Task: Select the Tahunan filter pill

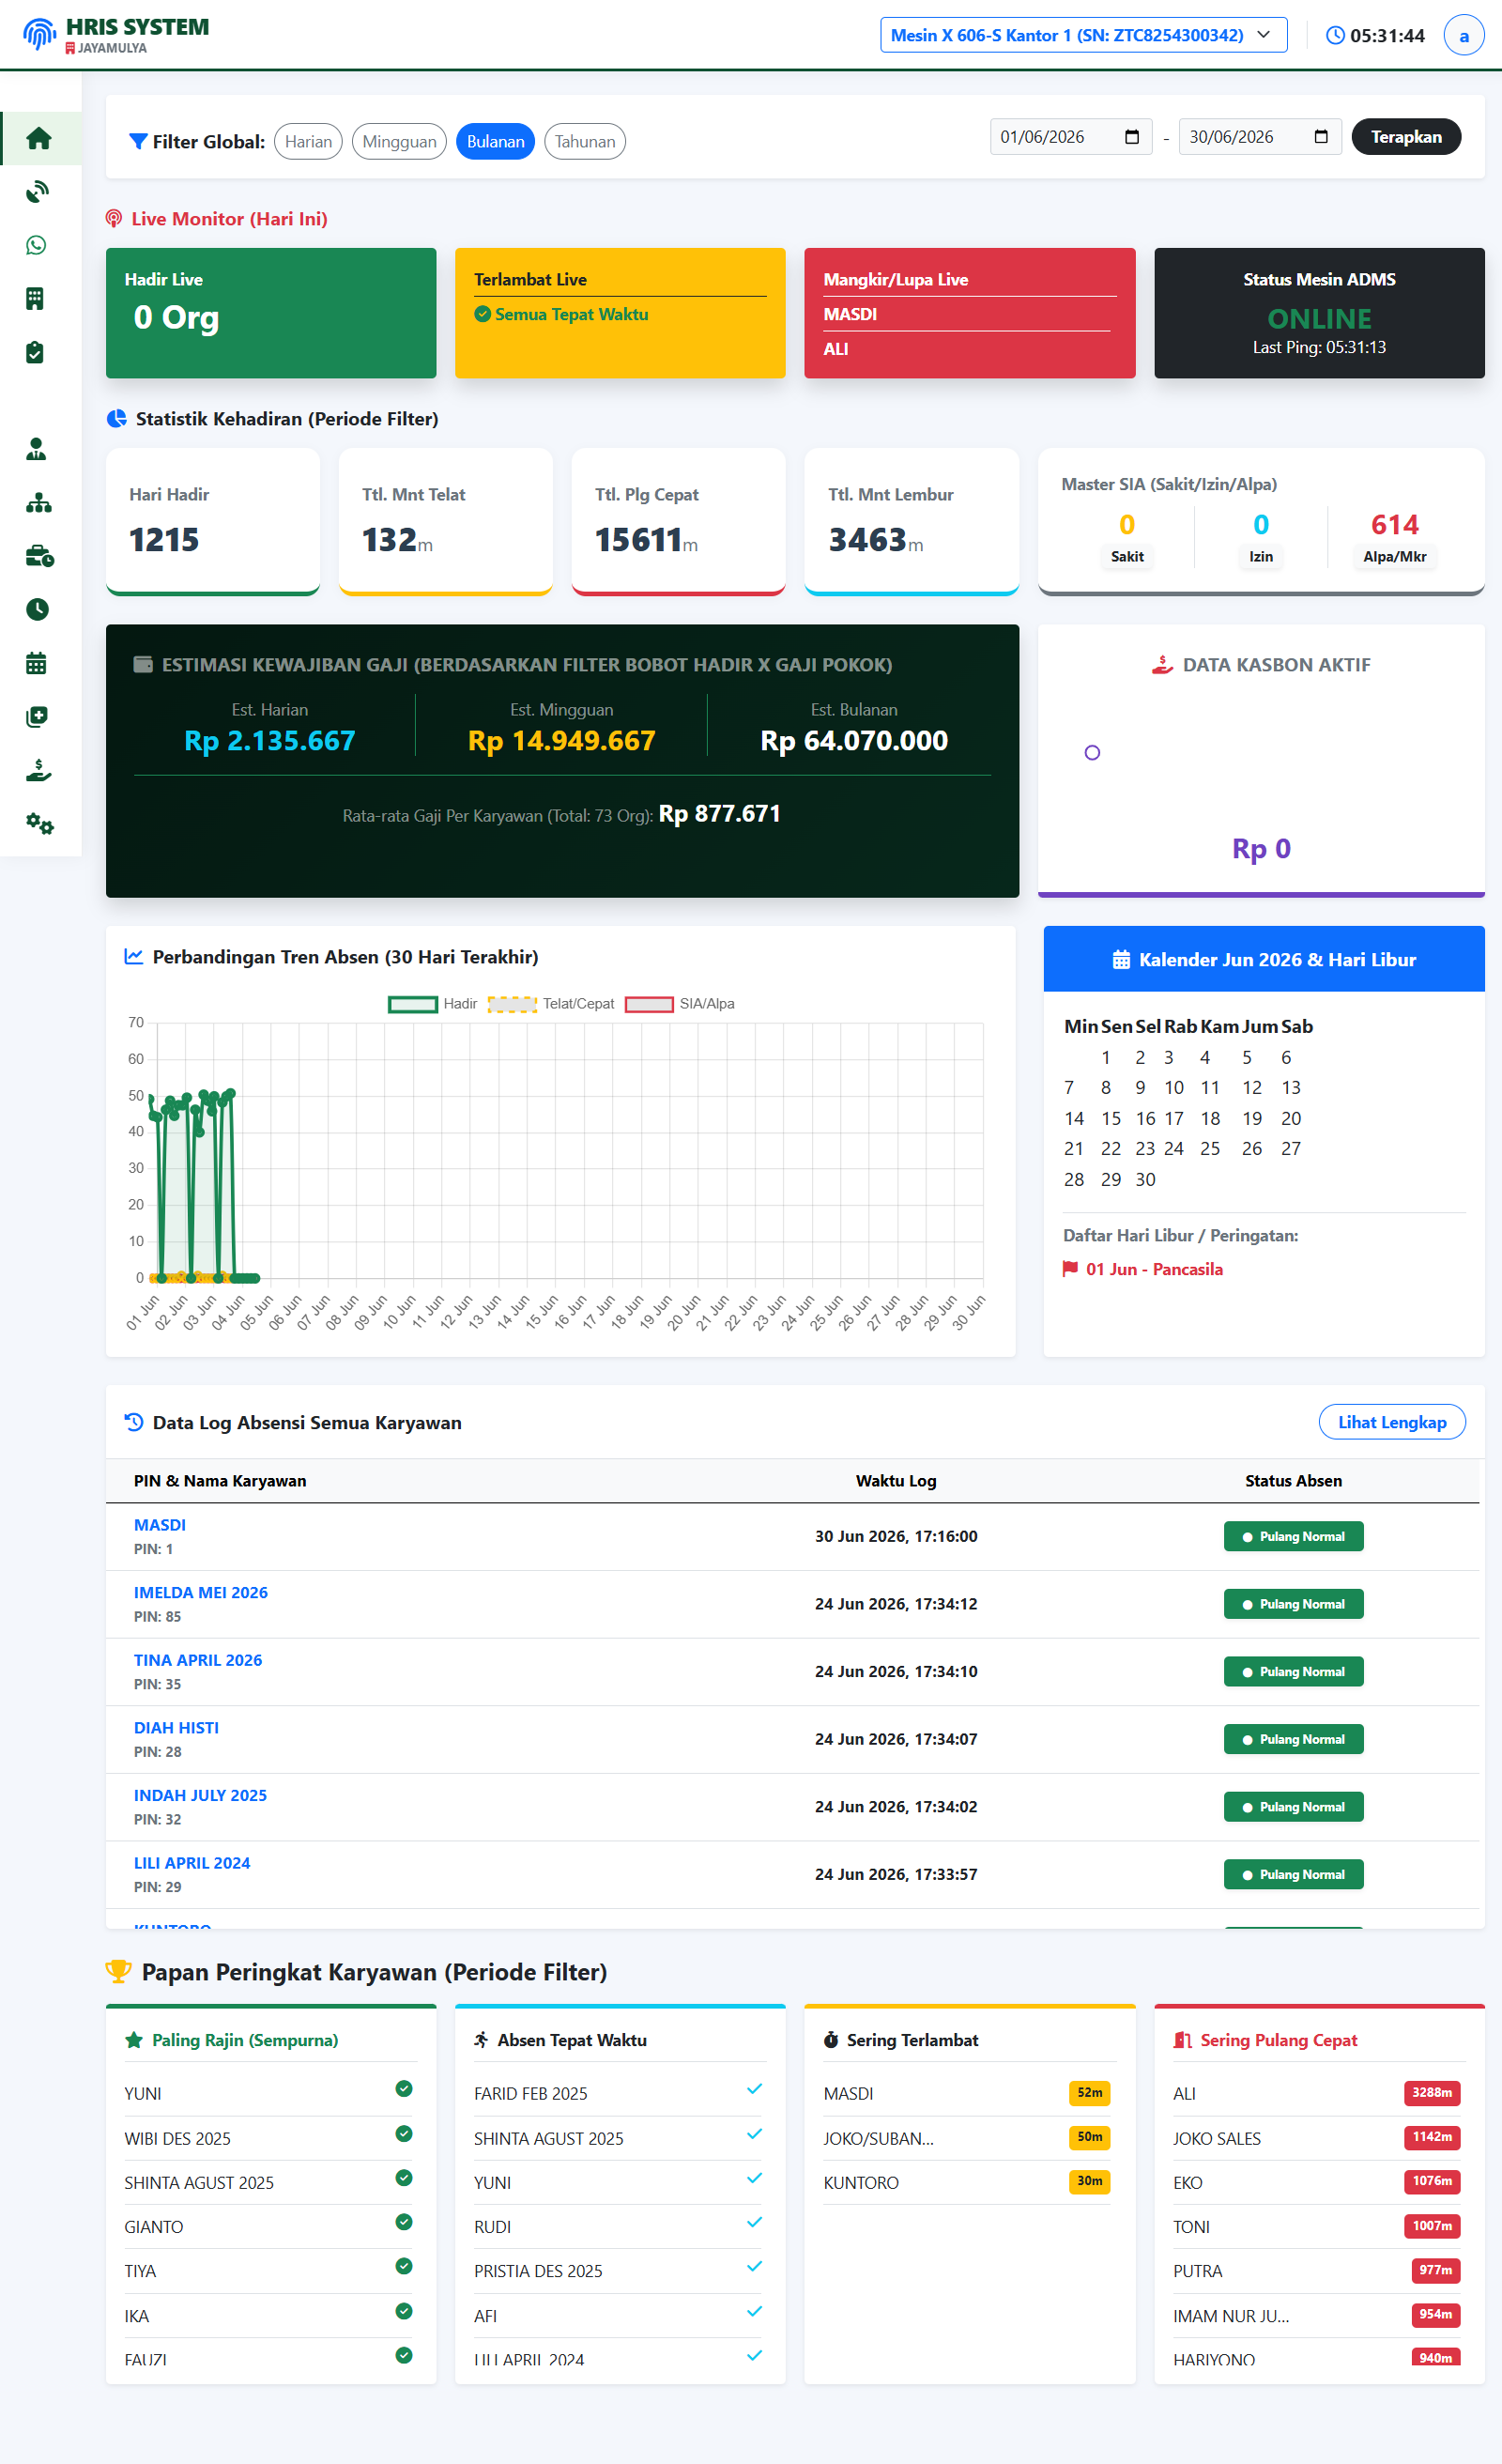Action: [585, 142]
